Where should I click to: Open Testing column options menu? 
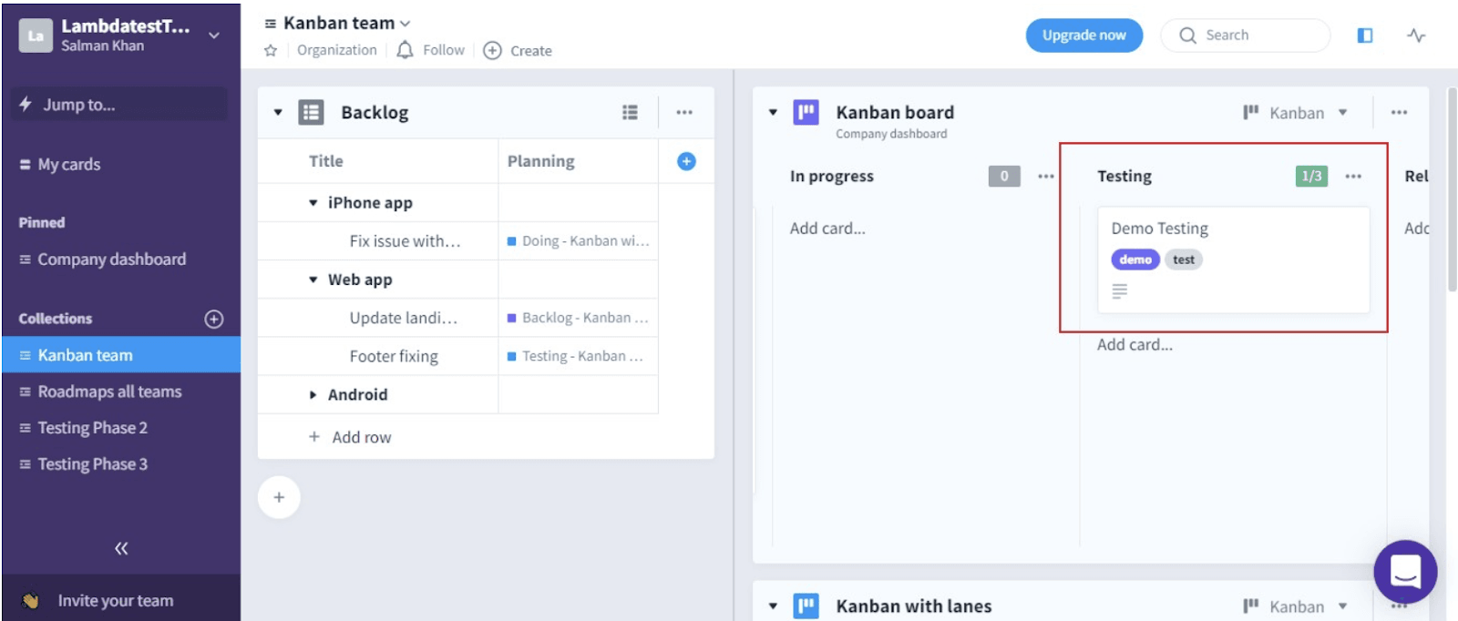pos(1353,177)
